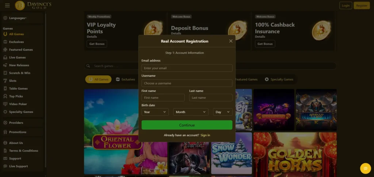Image resolution: width=374 pixels, height=177 pixels.
Task: Click the globe icon beside Languages
Action: pos(5,18)
